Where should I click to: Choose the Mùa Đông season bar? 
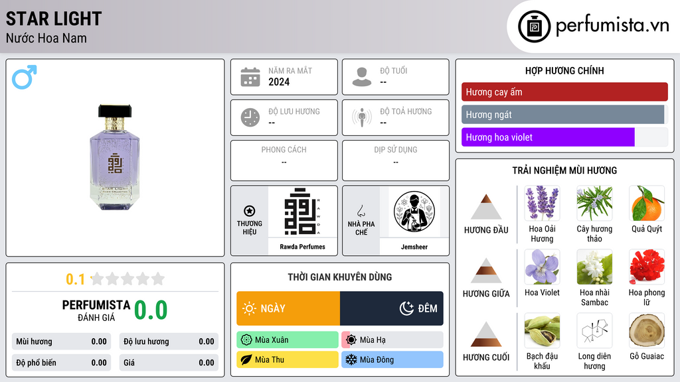click(392, 360)
